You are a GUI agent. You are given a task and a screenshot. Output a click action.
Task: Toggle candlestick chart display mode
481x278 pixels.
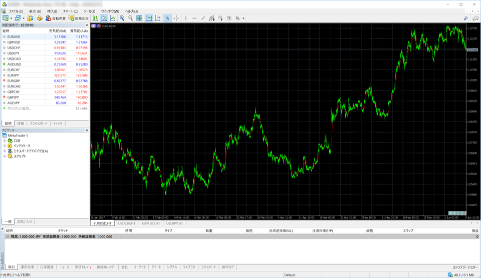104,18
